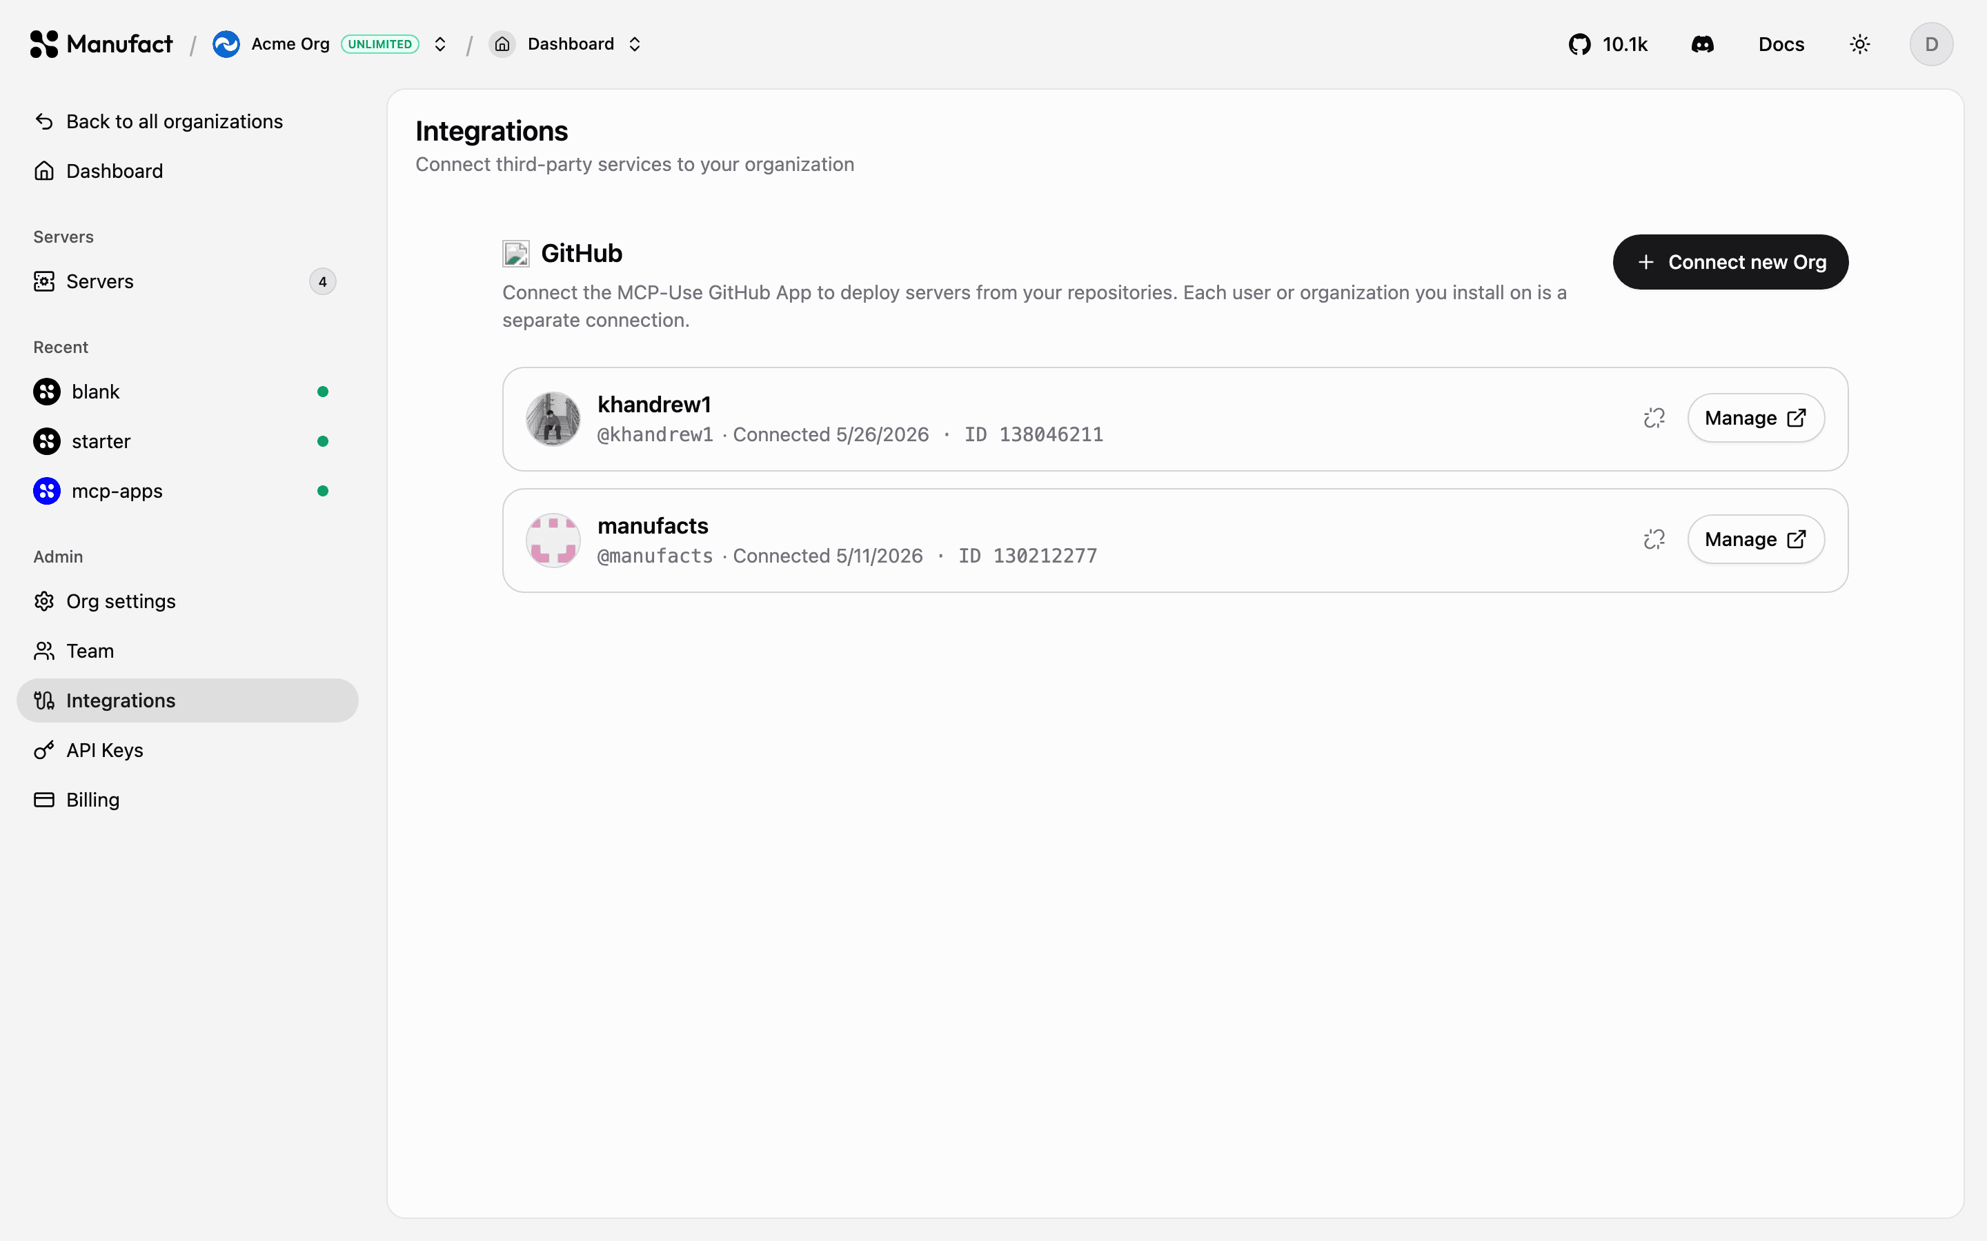Click the 10.1k stars count
The height and width of the screenshot is (1241, 1987).
(1625, 44)
